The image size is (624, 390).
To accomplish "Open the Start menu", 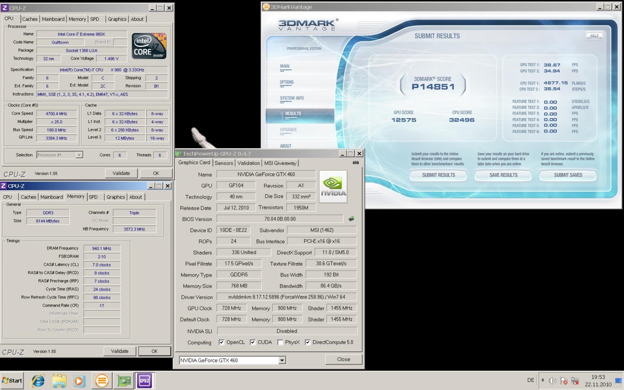I will 12,381.
